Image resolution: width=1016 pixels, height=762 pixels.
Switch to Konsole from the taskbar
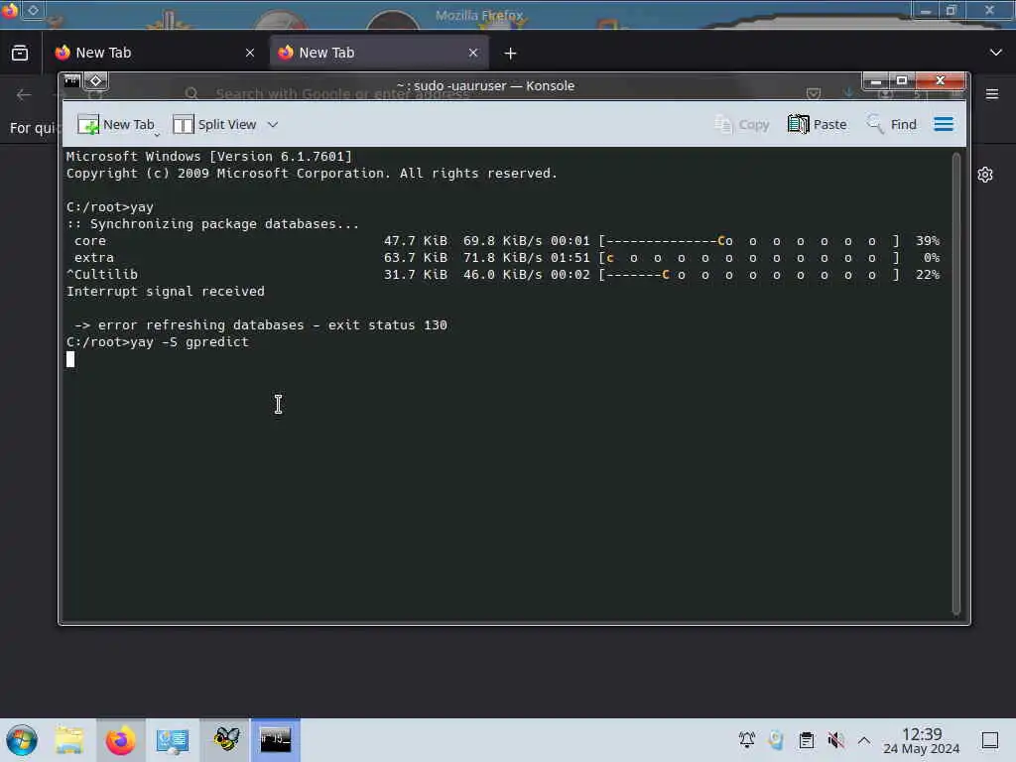276,740
